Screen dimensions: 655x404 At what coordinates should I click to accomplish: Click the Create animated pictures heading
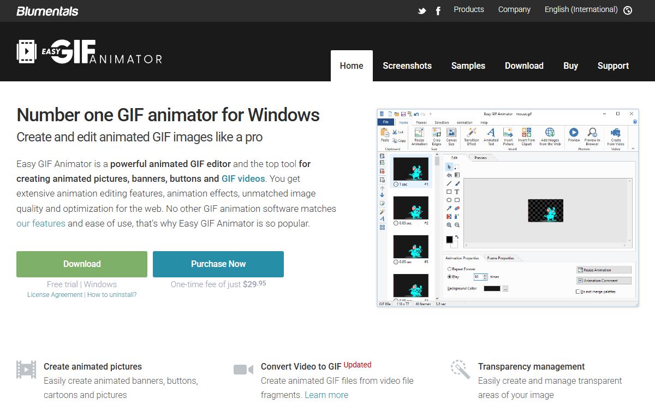(x=93, y=367)
